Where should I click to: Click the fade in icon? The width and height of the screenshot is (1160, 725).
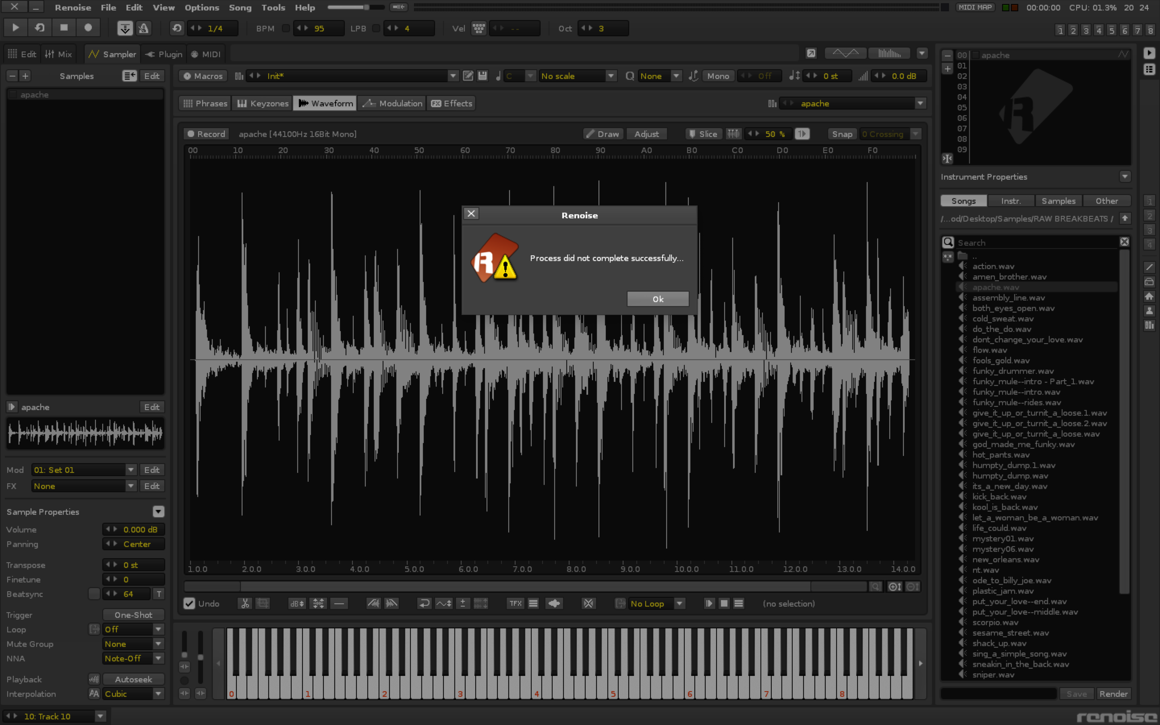point(373,603)
